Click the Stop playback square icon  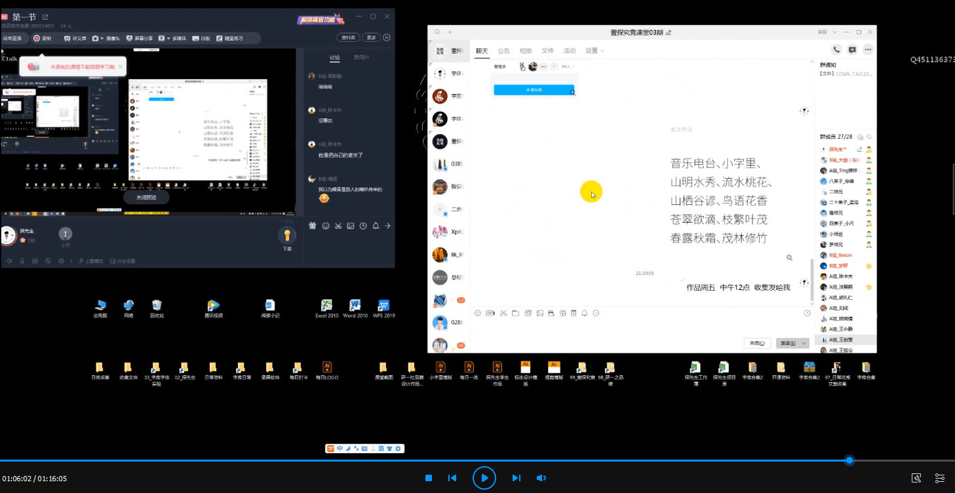pos(428,478)
